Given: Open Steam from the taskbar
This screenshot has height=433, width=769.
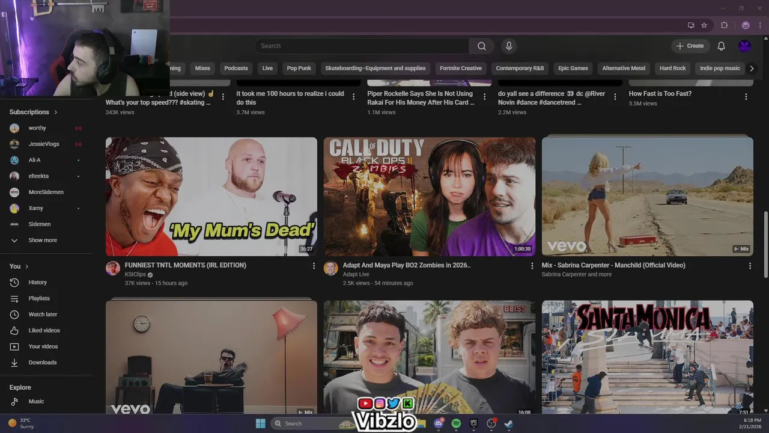Looking at the screenshot, I should (508, 423).
